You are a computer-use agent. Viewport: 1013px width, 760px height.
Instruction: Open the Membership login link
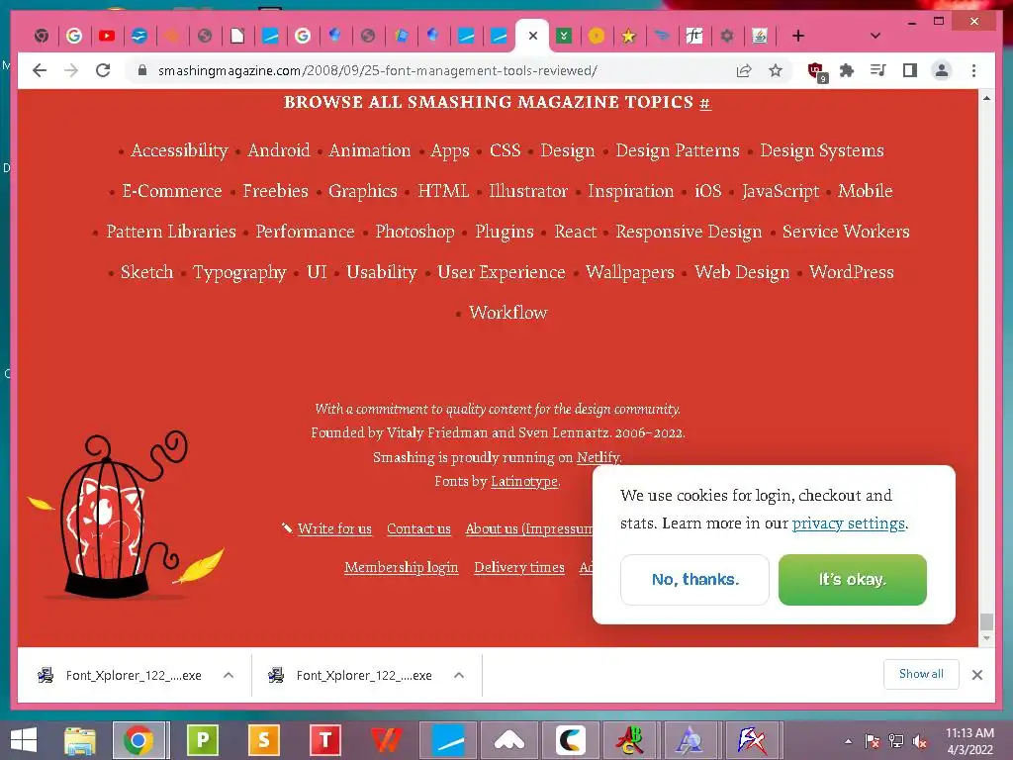tap(402, 567)
